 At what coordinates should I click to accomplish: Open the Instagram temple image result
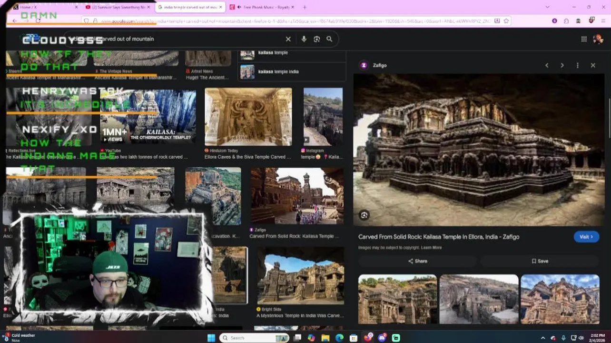(323, 117)
